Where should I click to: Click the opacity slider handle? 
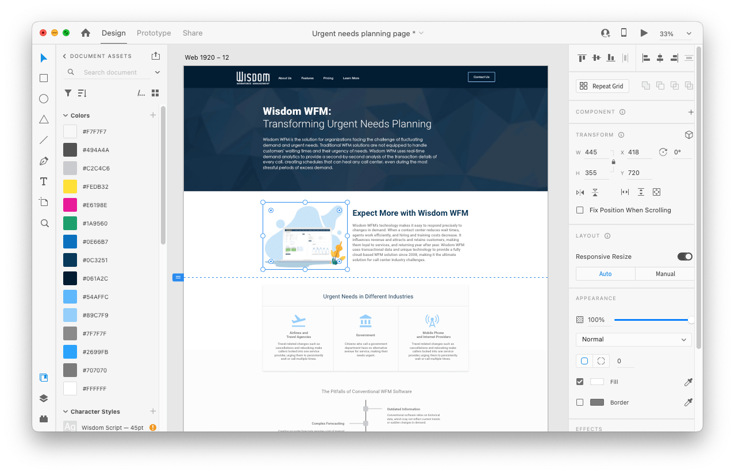pos(691,320)
